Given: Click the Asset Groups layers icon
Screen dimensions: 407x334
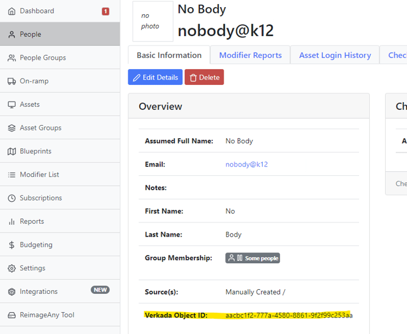Looking at the screenshot, I should (x=12, y=128).
